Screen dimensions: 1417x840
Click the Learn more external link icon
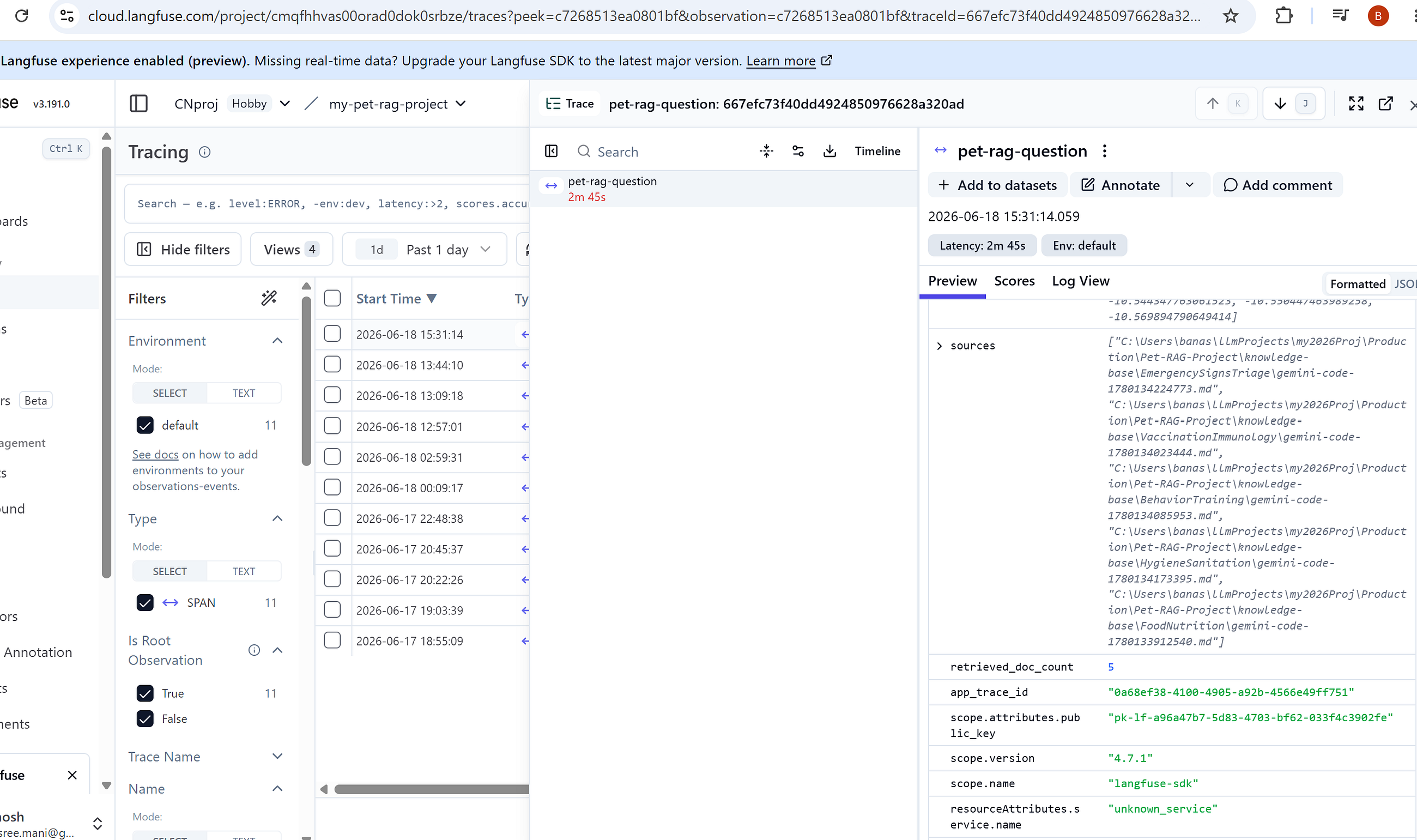coord(827,60)
